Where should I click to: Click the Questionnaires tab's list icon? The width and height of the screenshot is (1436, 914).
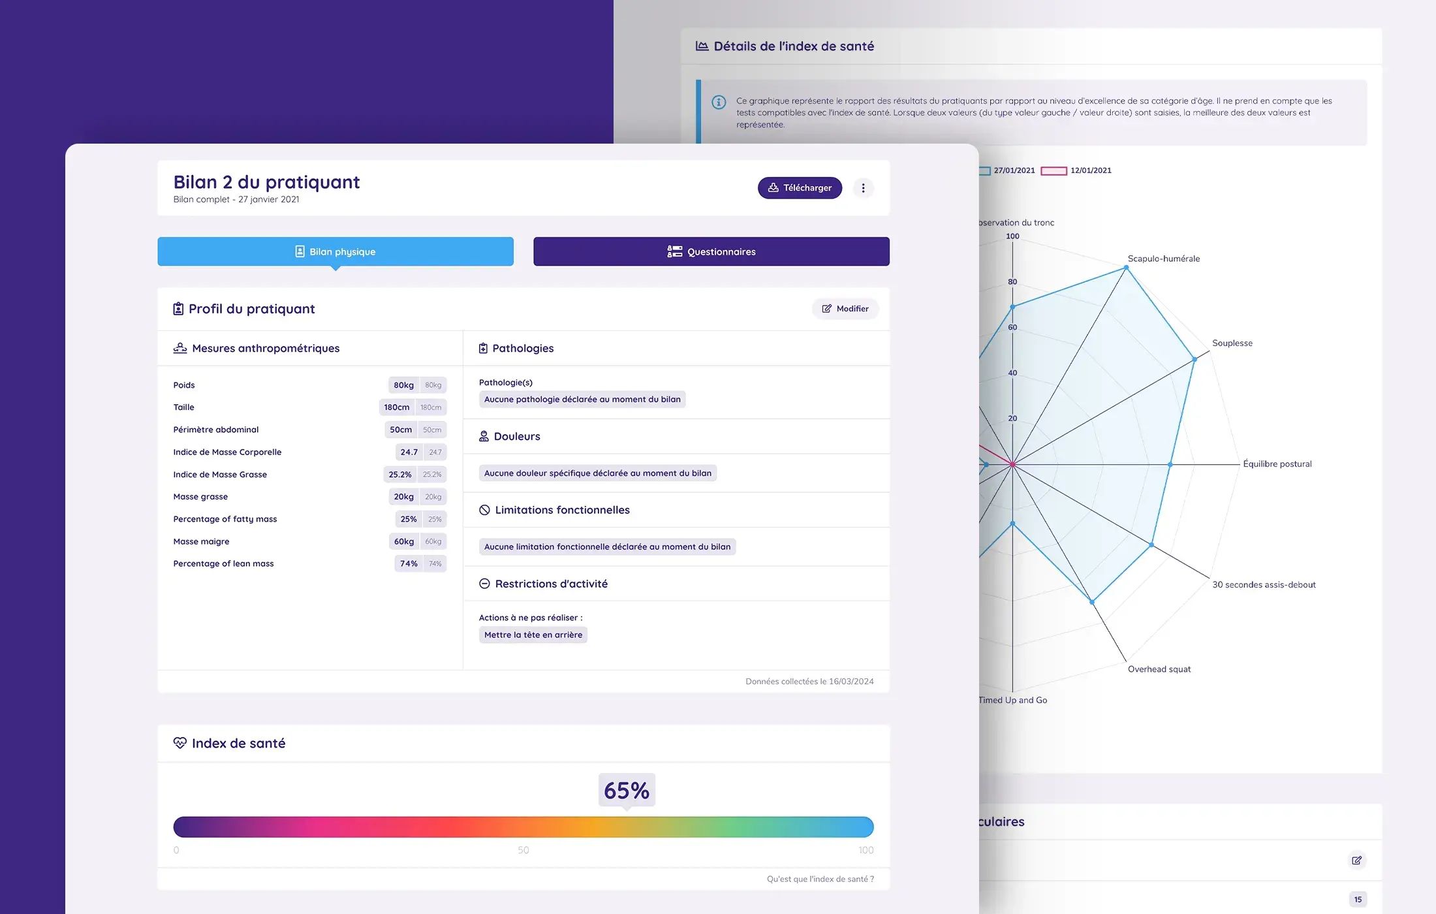tap(675, 251)
